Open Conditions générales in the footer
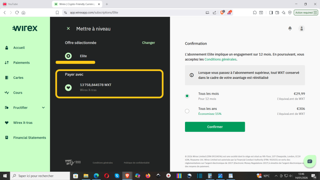This screenshot has height=180, width=320. 103,163
